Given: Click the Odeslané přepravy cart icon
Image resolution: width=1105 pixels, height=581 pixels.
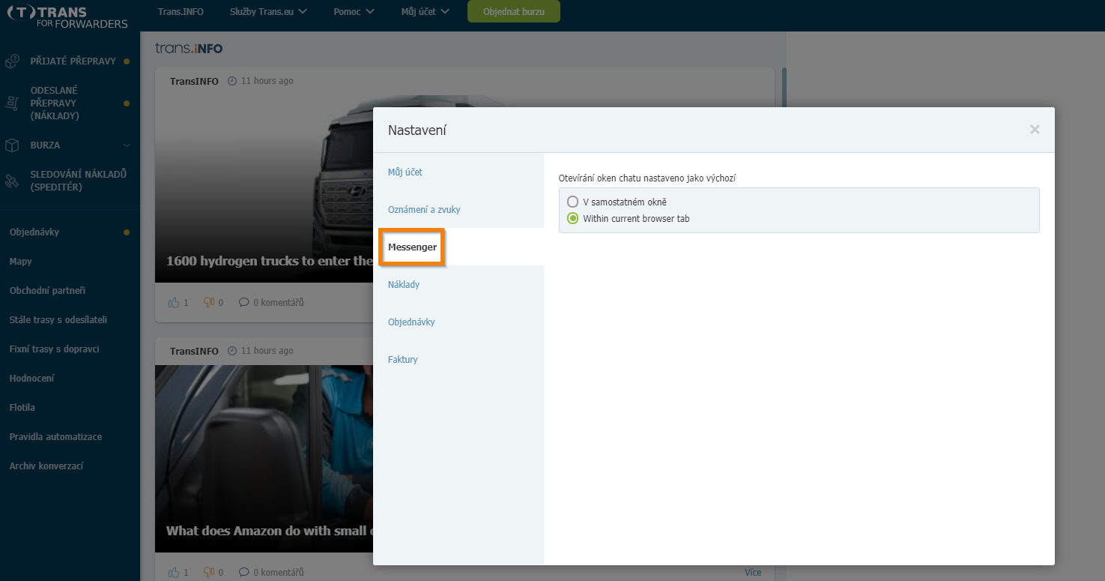Looking at the screenshot, I should click(x=12, y=103).
